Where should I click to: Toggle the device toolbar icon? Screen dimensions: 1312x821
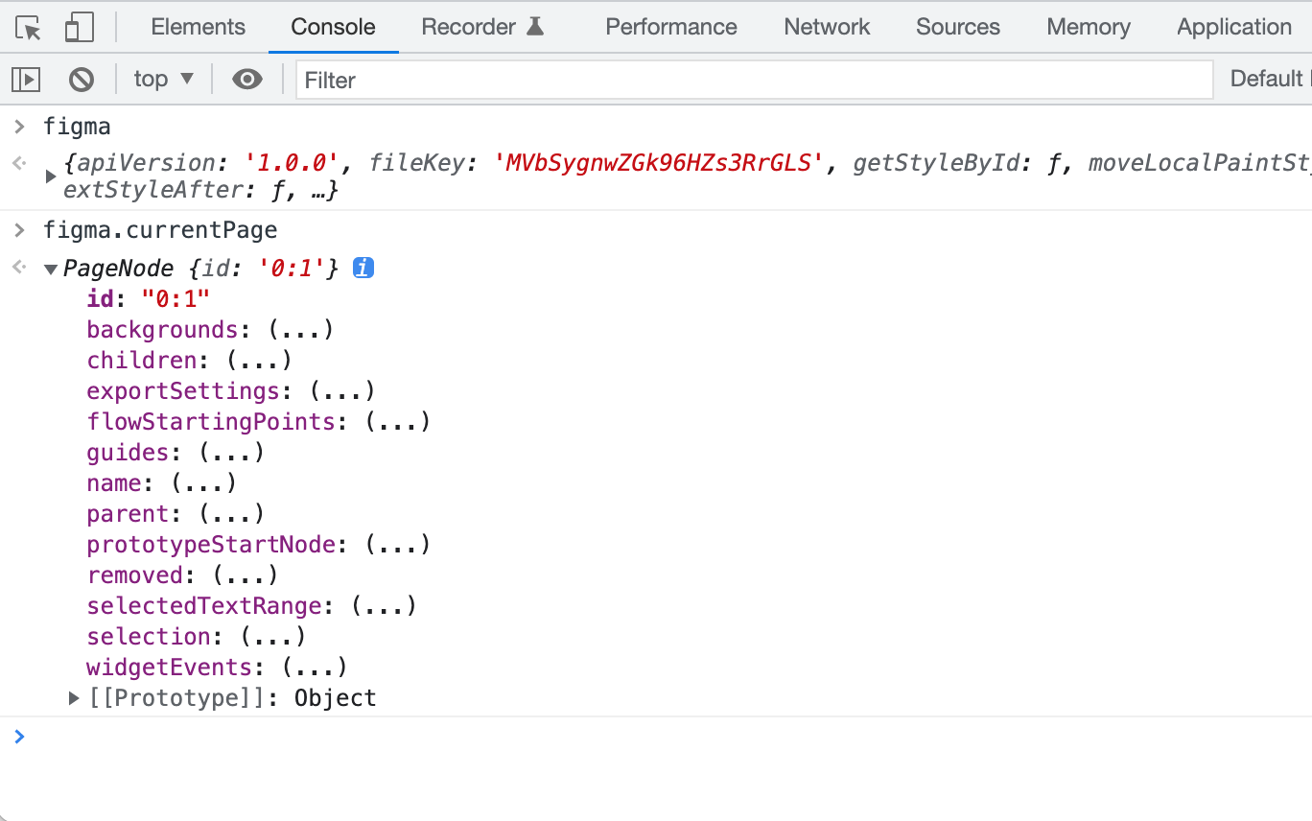tap(79, 28)
